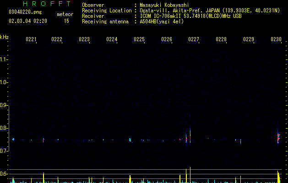Click the 0.9 kHz axis label
Image resolution: width=288 pixels, height=183 pixels.
pos(3,105)
